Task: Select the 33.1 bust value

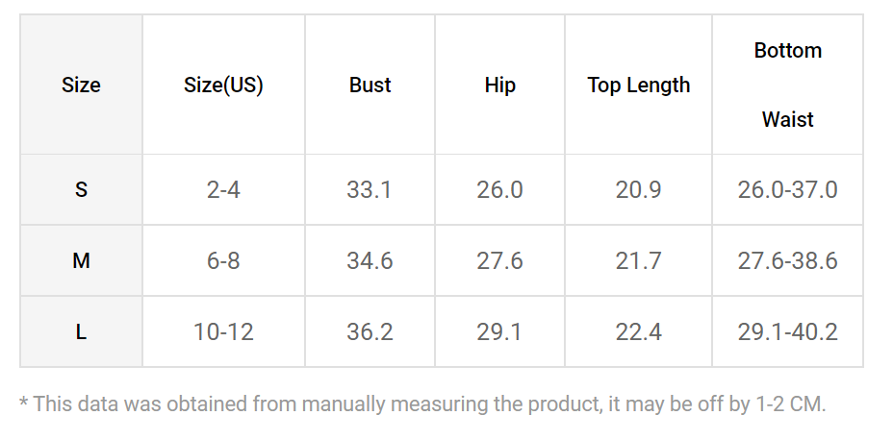Action: pos(370,189)
